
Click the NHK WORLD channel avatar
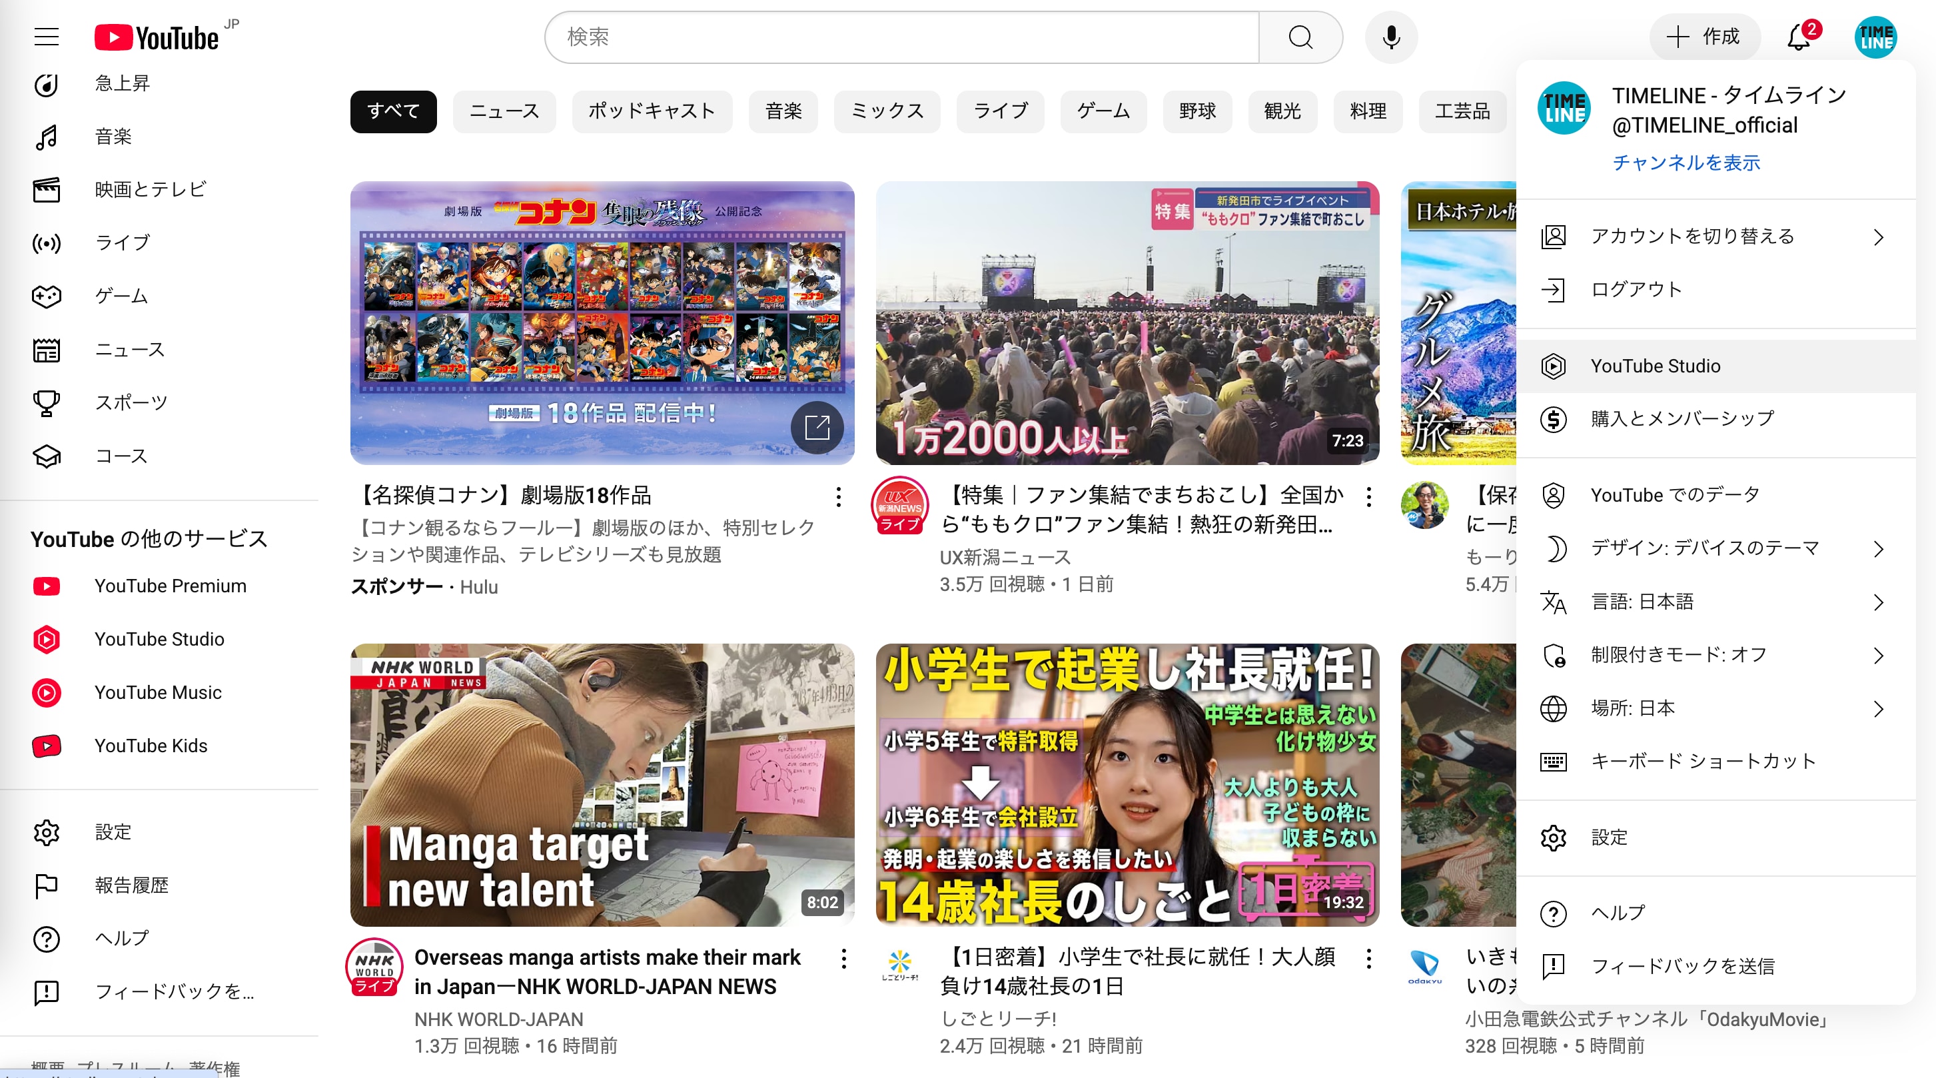(x=374, y=967)
